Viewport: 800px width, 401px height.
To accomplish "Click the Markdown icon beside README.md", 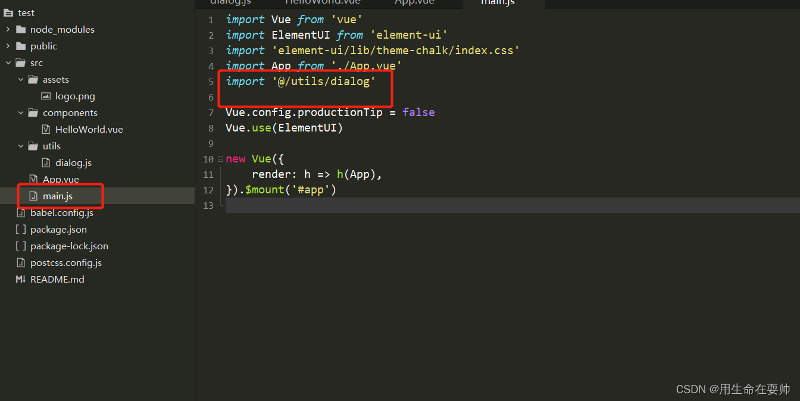I will pos(20,279).
